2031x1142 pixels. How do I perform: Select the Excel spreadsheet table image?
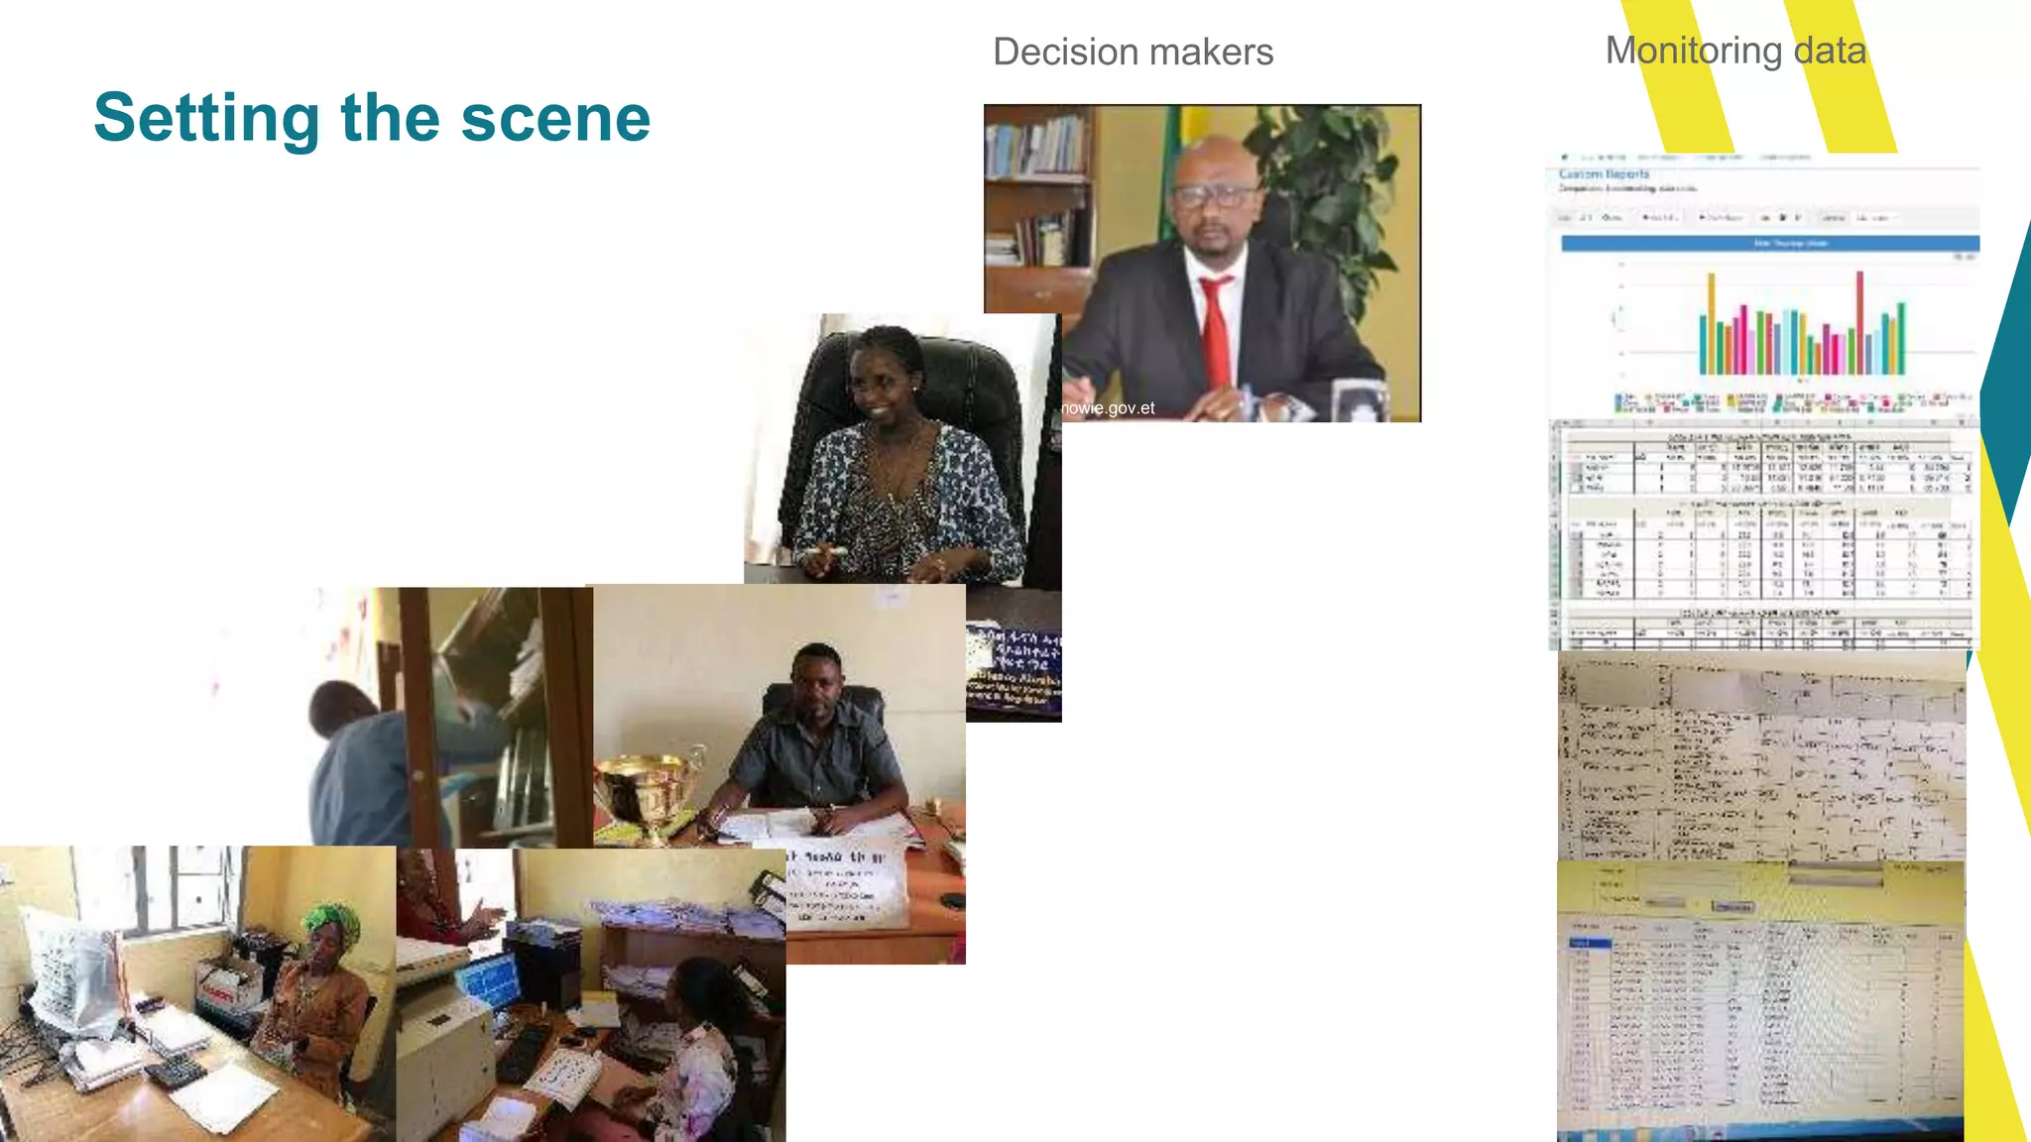pyautogui.click(x=1764, y=534)
